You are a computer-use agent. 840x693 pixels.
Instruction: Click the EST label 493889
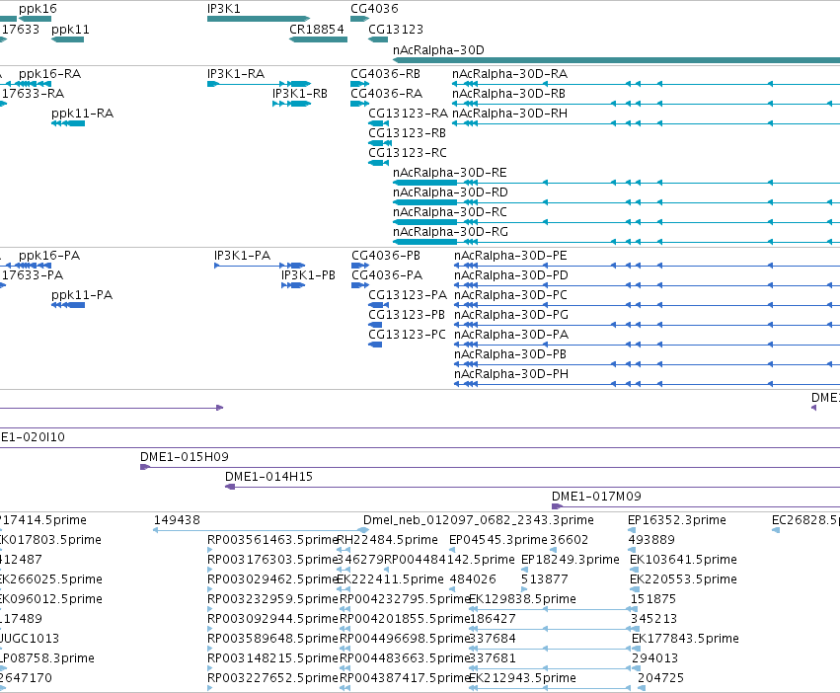point(651,540)
